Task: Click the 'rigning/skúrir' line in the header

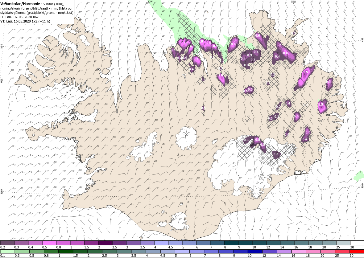Action: pos(36,8)
